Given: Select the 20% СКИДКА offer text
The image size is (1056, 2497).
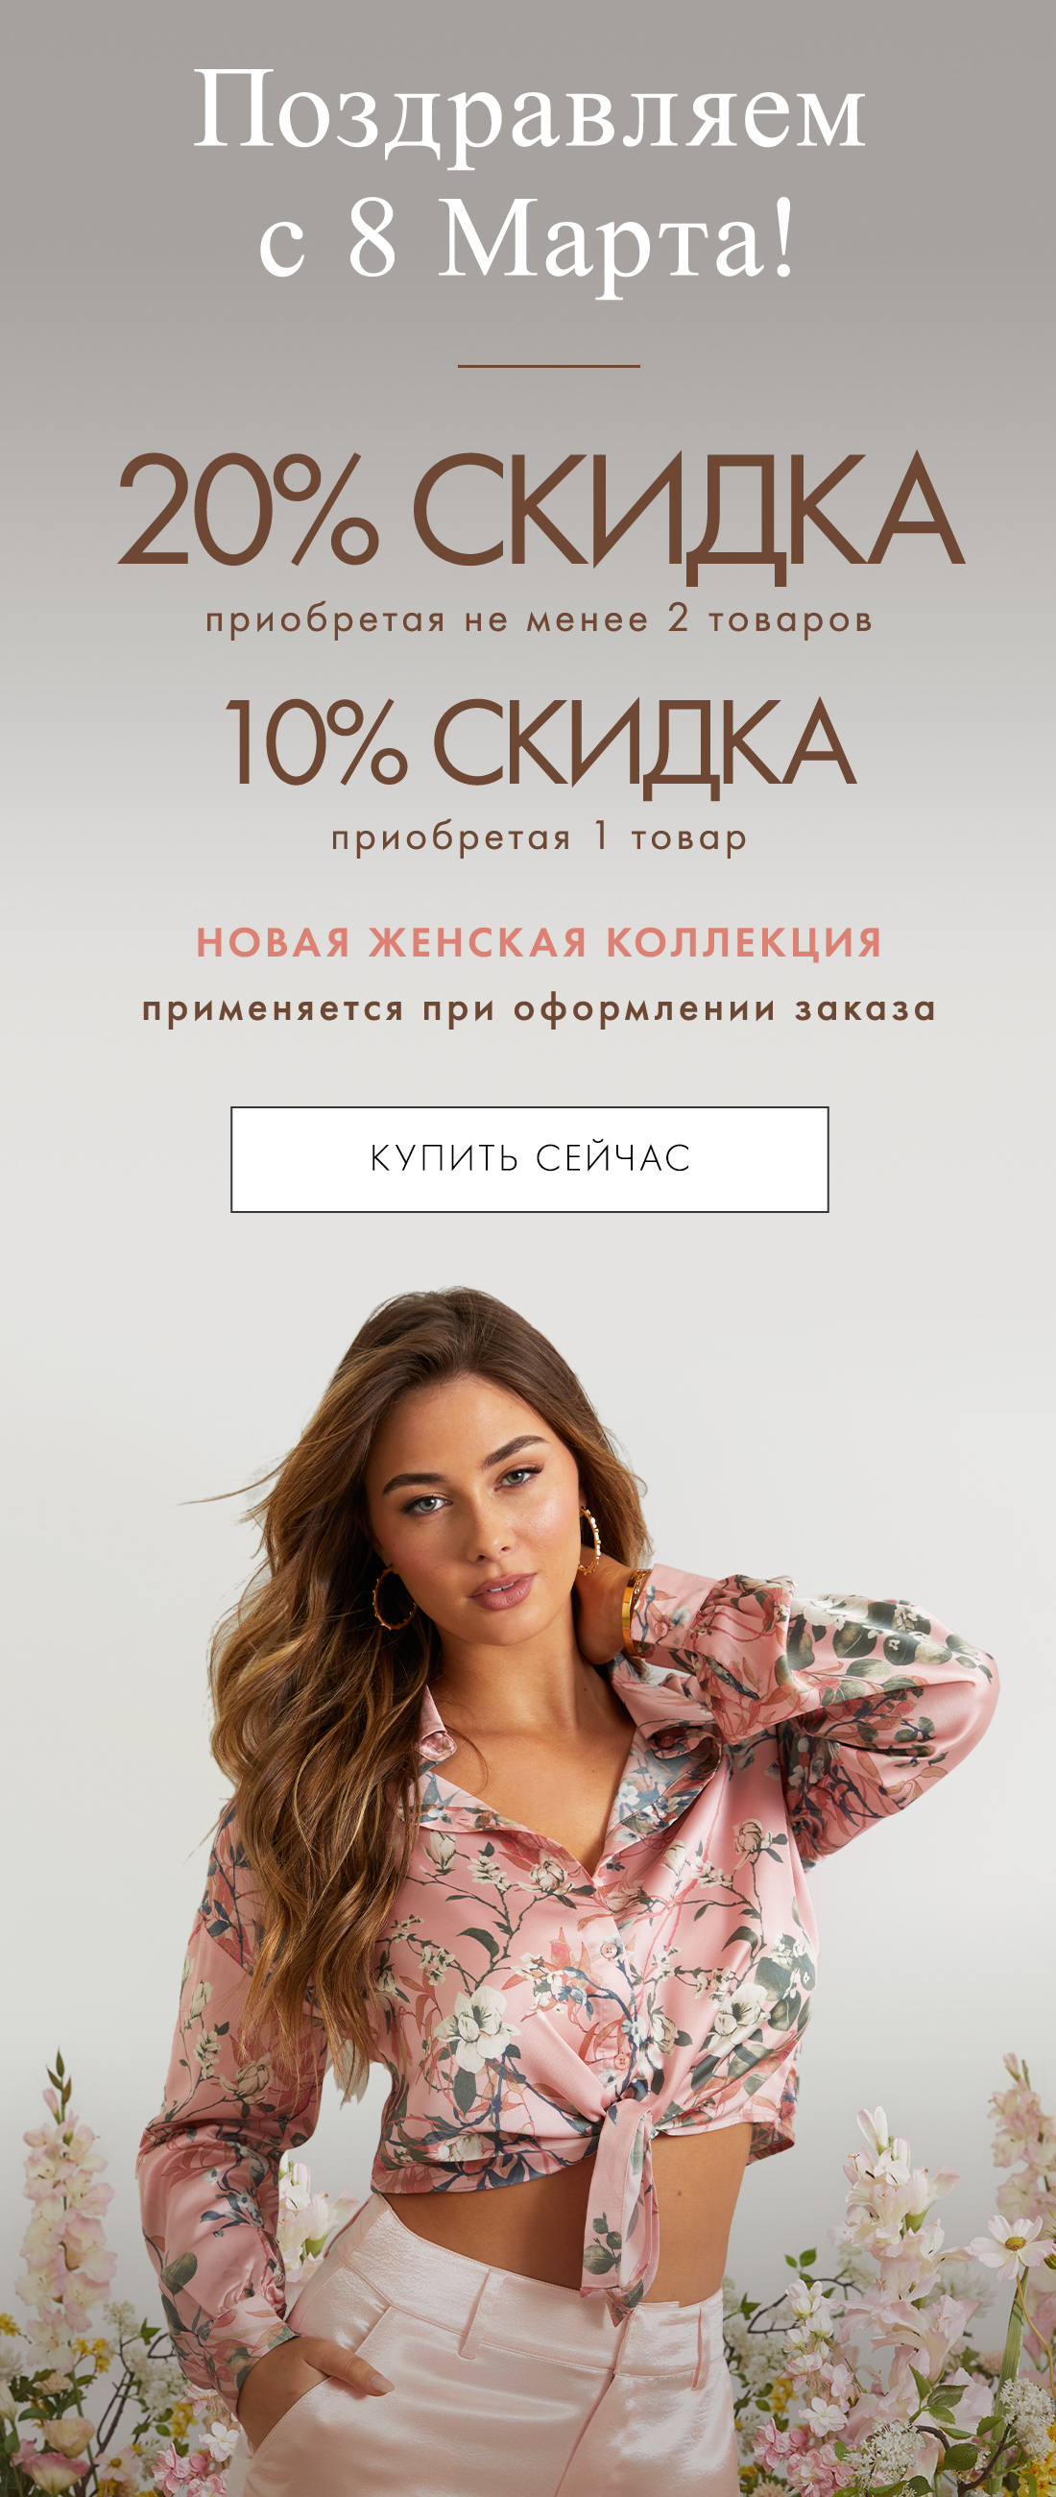Looking at the screenshot, I should click(x=540, y=515).
